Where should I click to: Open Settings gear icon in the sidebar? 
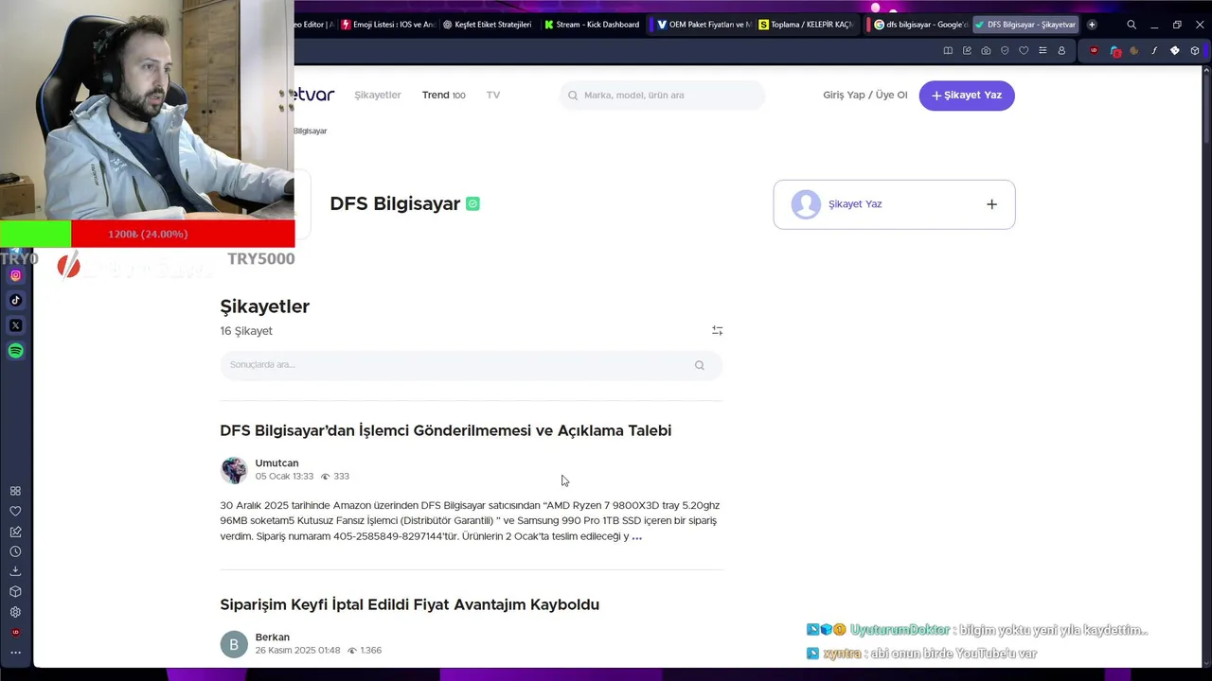(x=15, y=612)
